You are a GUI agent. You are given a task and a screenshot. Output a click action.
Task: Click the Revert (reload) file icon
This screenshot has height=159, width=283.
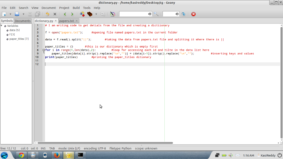(x=48, y=14)
